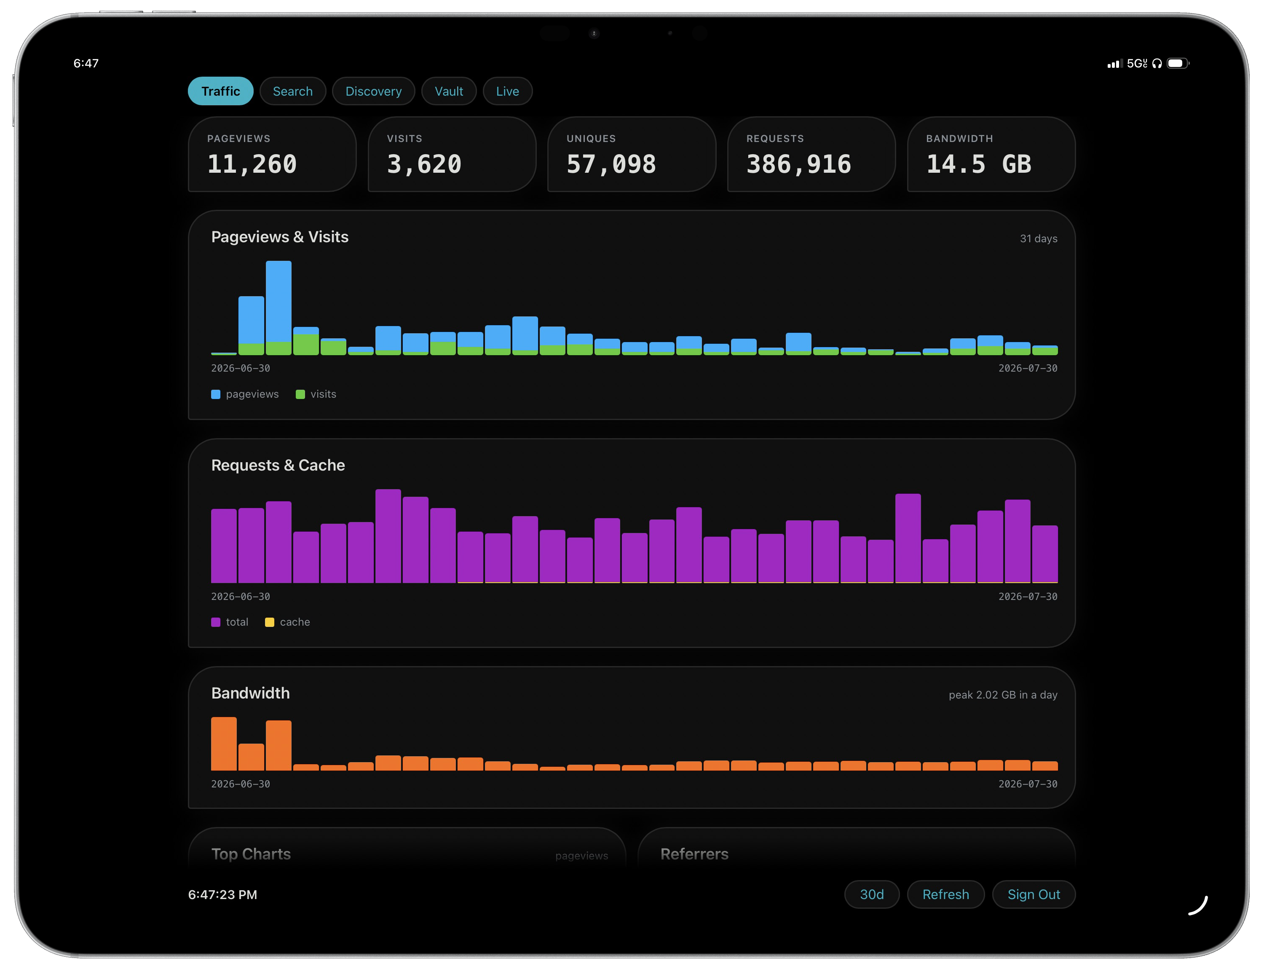
Task: Click 2026-06-30 under Pageviews chart
Action: (x=241, y=368)
